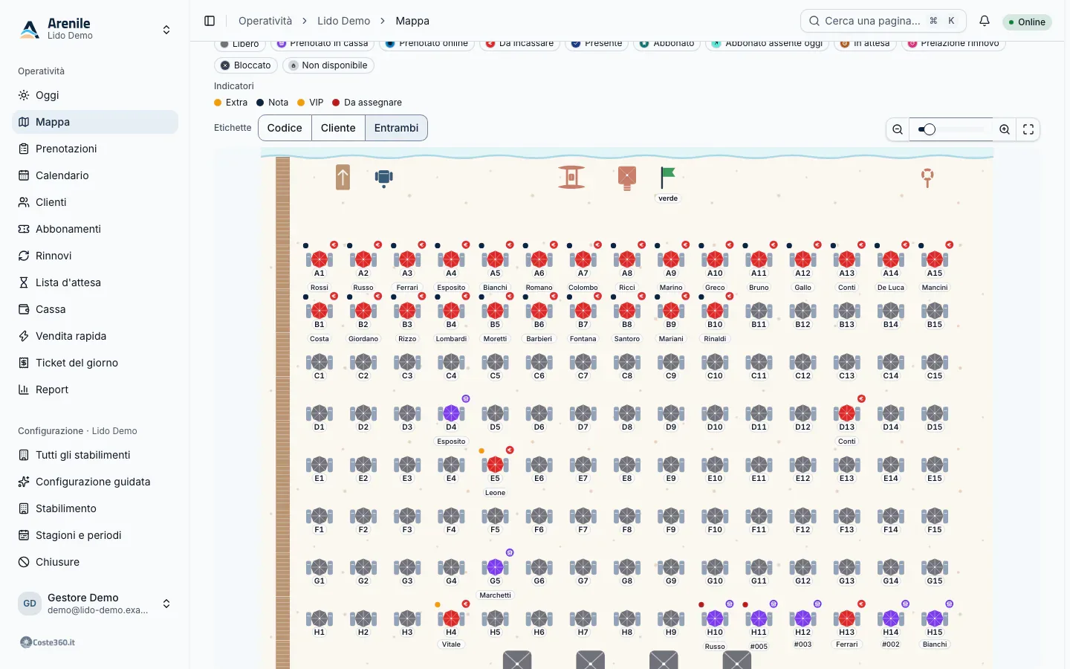This screenshot has width=1070, height=669.
Task: Open Vendita rapida
Action: [x=95, y=336]
